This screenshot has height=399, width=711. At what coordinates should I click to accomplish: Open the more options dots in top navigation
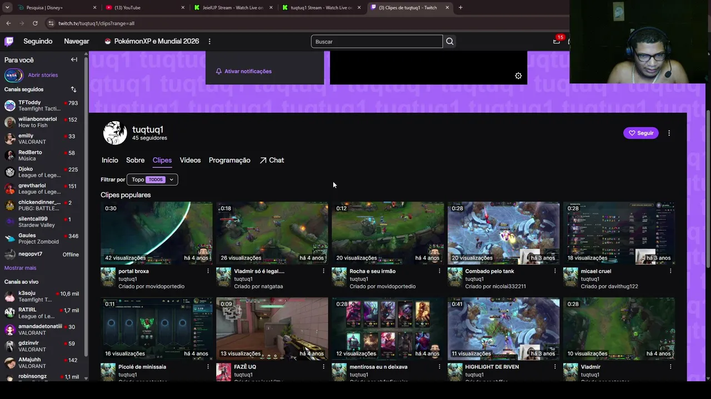[x=209, y=42]
